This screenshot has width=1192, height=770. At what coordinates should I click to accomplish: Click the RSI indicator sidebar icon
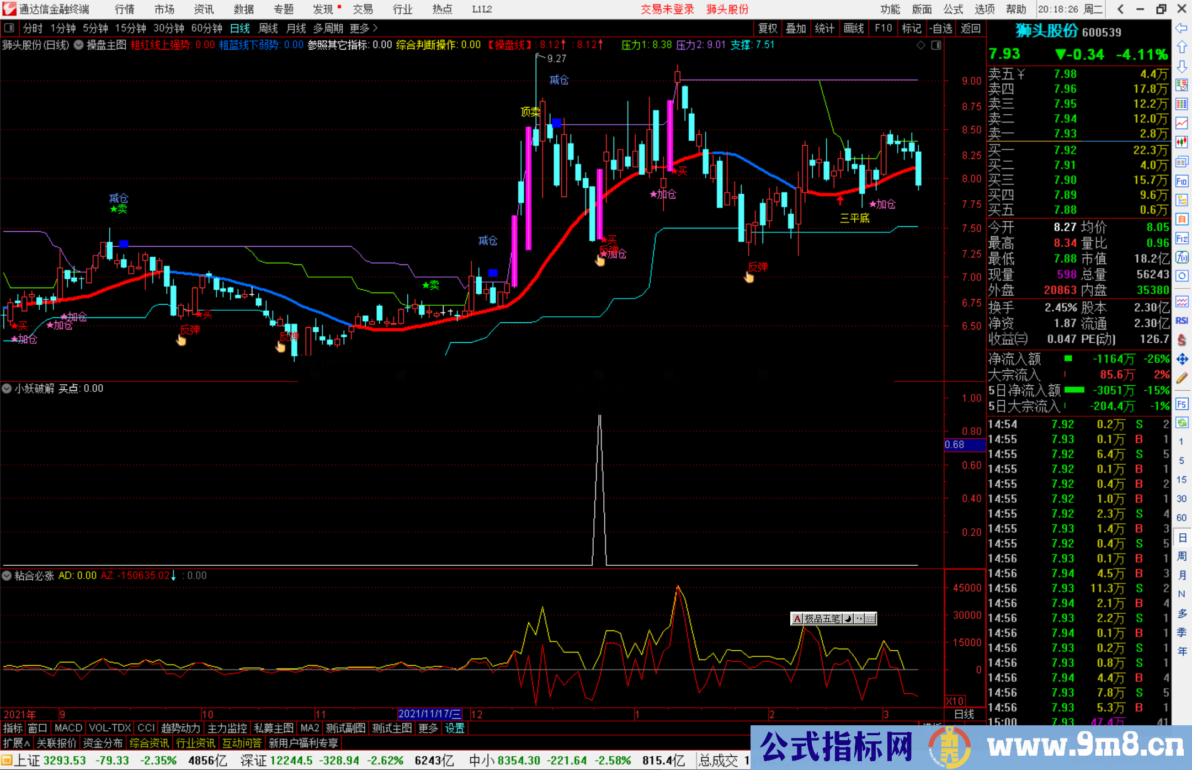[x=1182, y=321]
